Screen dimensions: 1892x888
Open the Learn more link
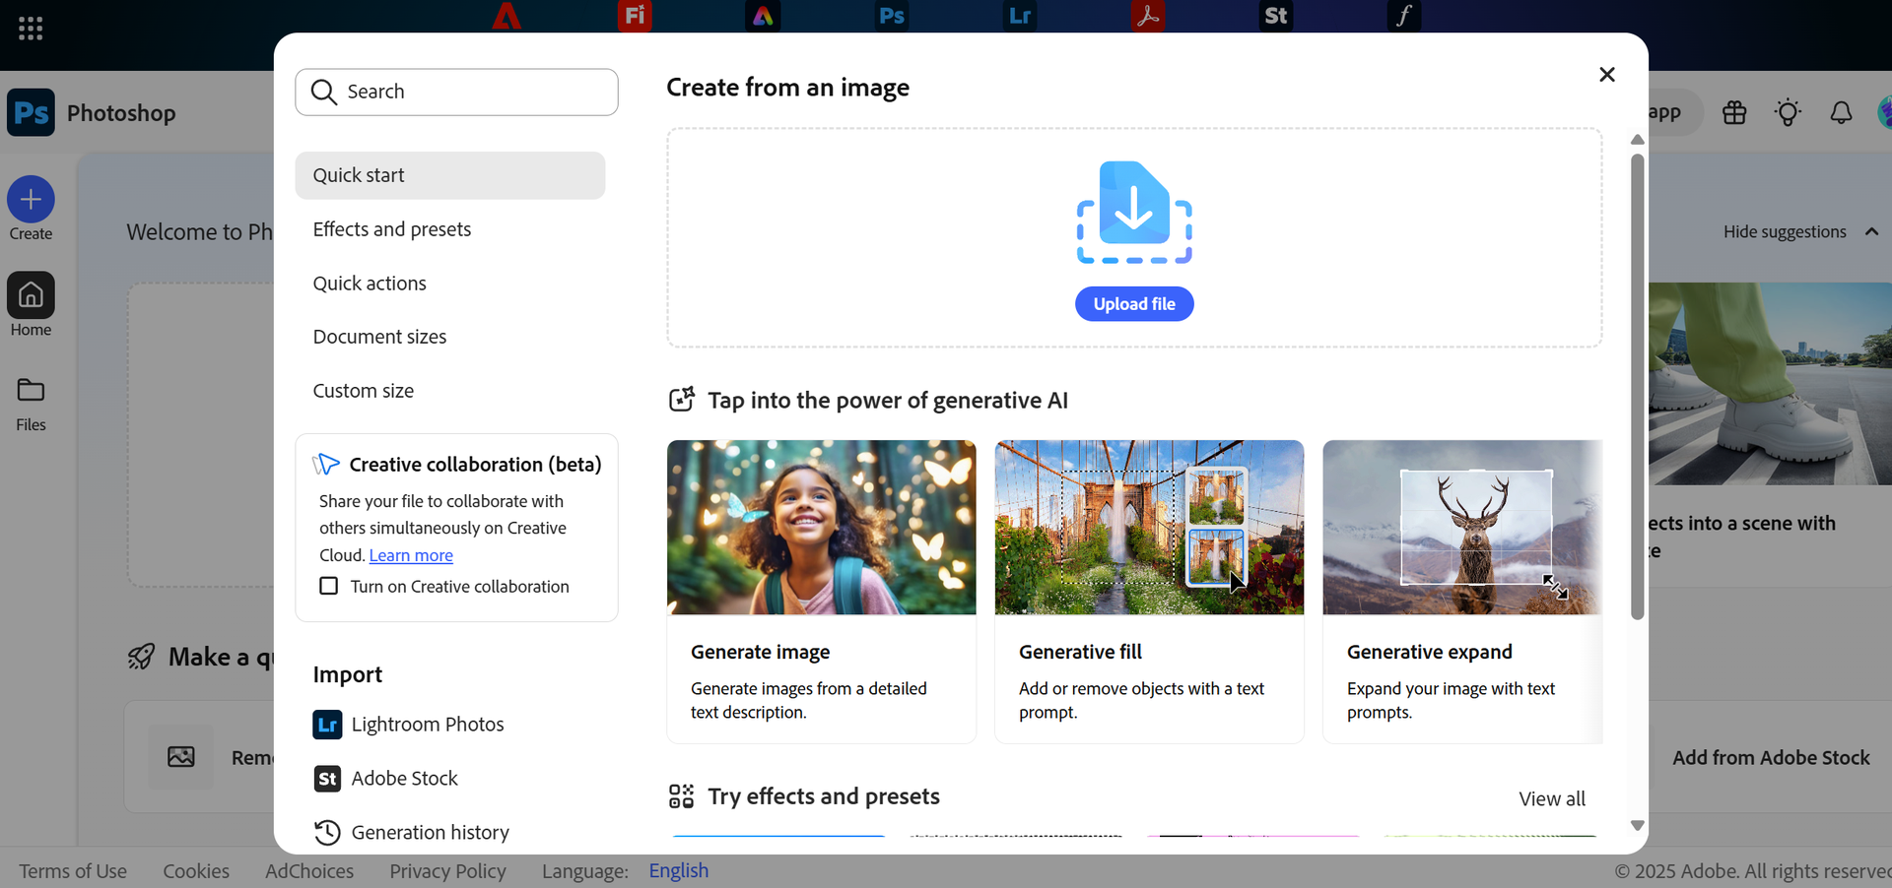click(x=411, y=556)
